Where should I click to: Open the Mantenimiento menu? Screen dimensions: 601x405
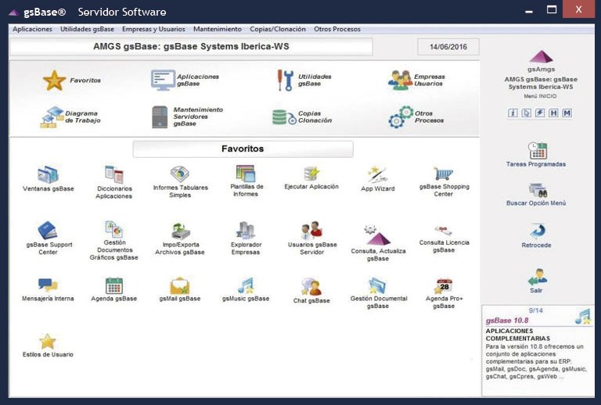point(218,29)
